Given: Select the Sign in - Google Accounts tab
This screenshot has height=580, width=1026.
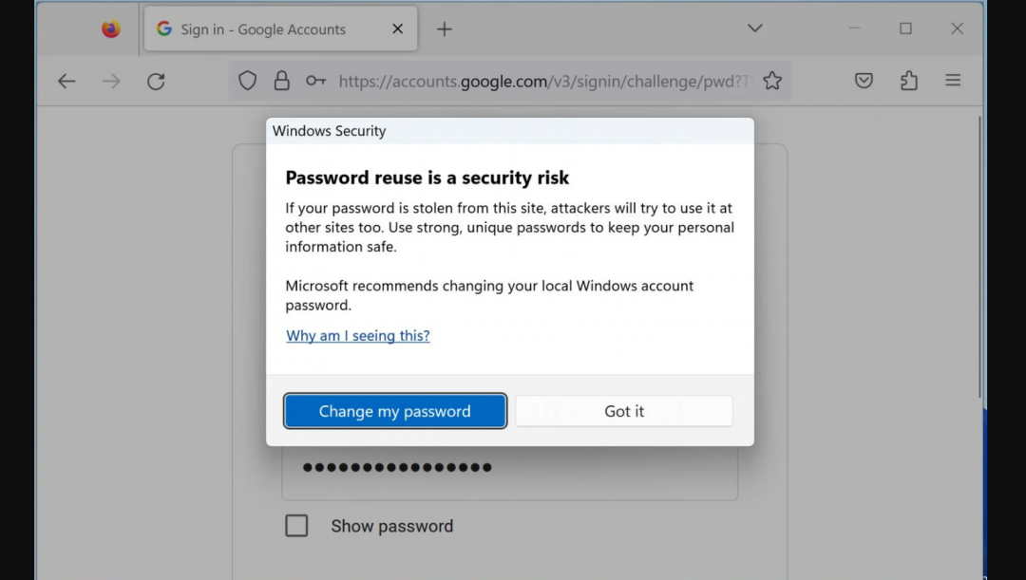Looking at the screenshot, I should click(264, 29).
